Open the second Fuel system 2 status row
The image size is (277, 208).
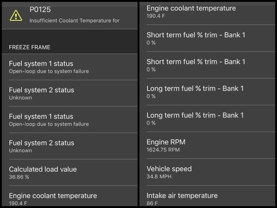[70, 146]
